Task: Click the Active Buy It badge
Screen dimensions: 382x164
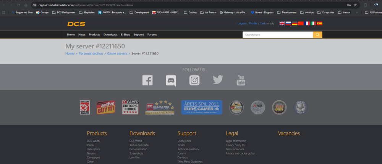Action: 106,107
